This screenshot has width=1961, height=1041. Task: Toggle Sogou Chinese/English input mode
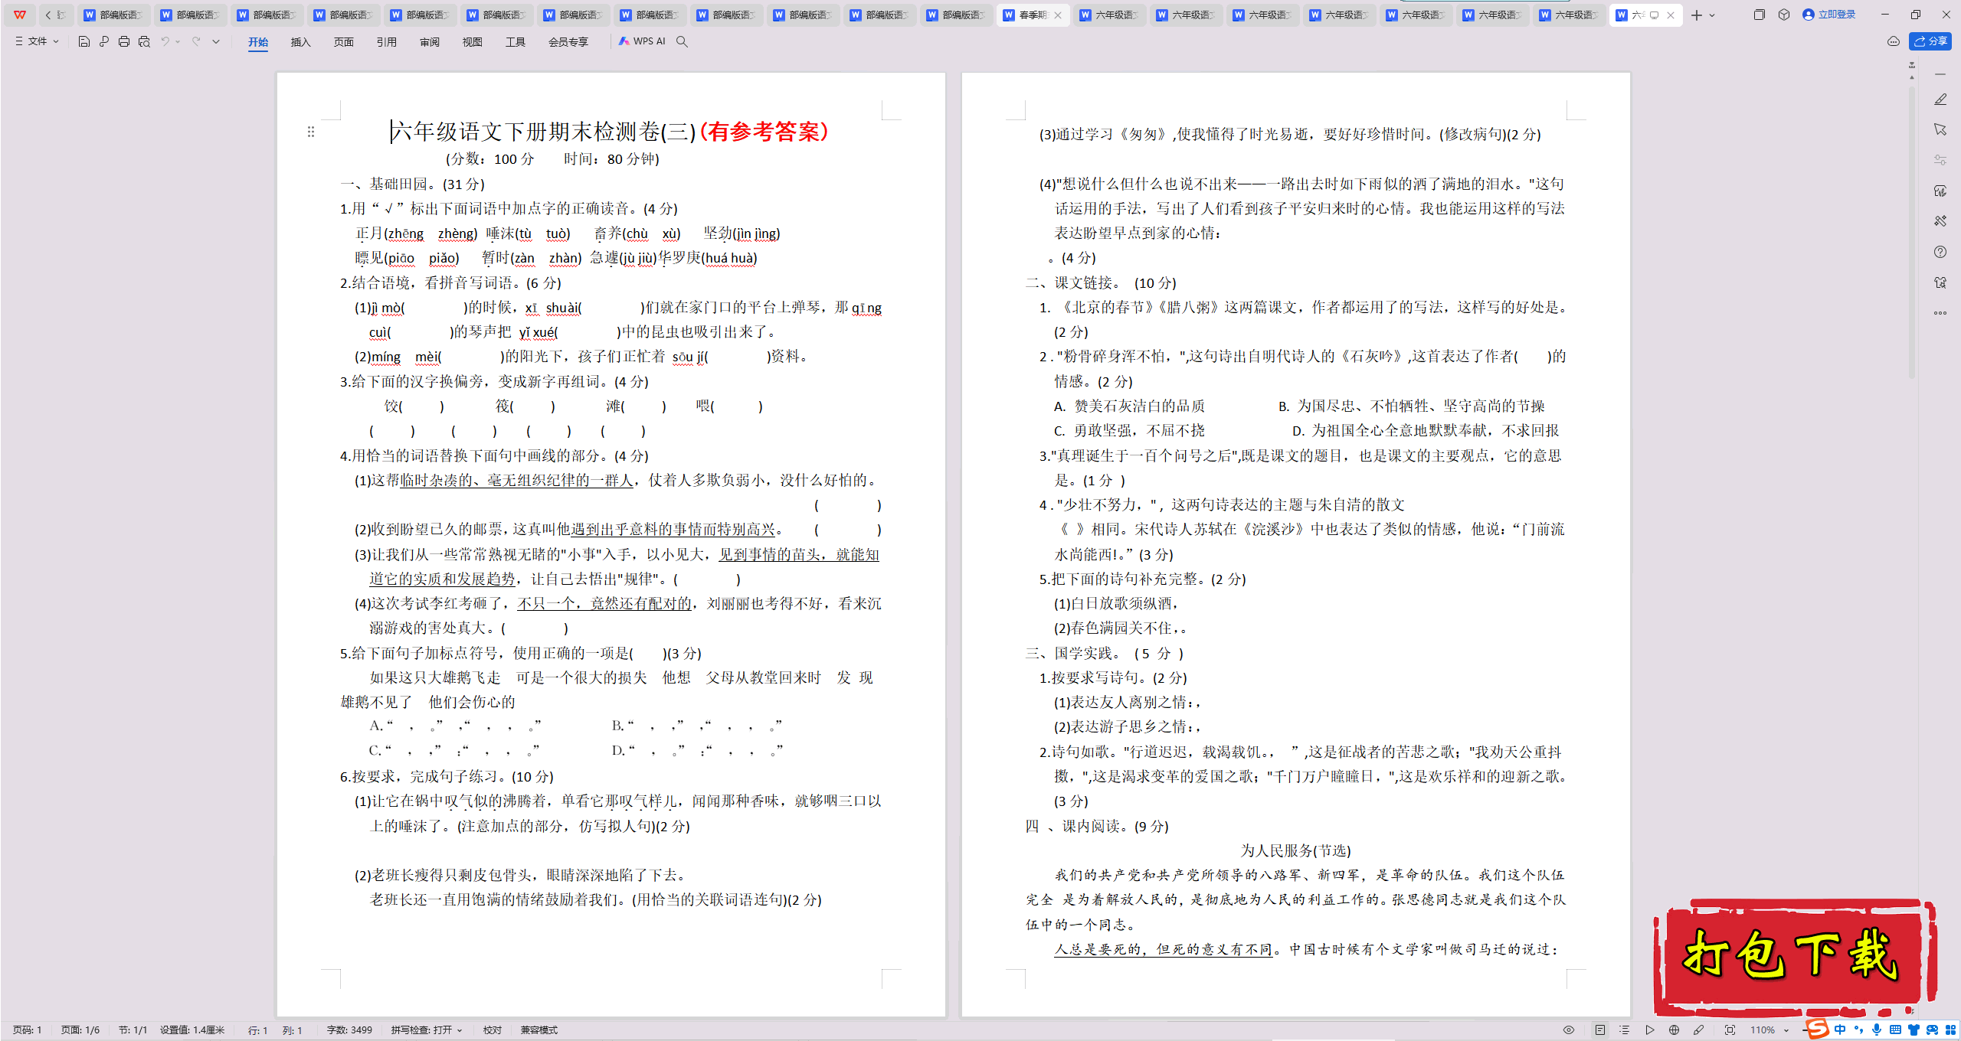[x=1839, y=1030]
